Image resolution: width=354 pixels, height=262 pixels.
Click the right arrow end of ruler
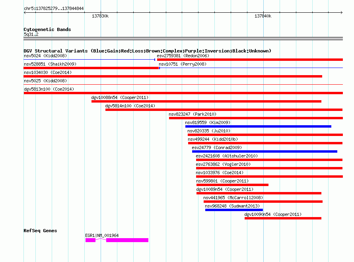pyautogui.click(x=342, y=13)
